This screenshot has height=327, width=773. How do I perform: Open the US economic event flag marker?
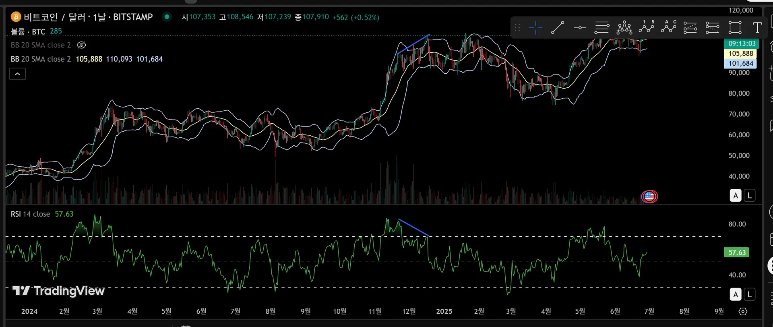[x=649, y=197]
